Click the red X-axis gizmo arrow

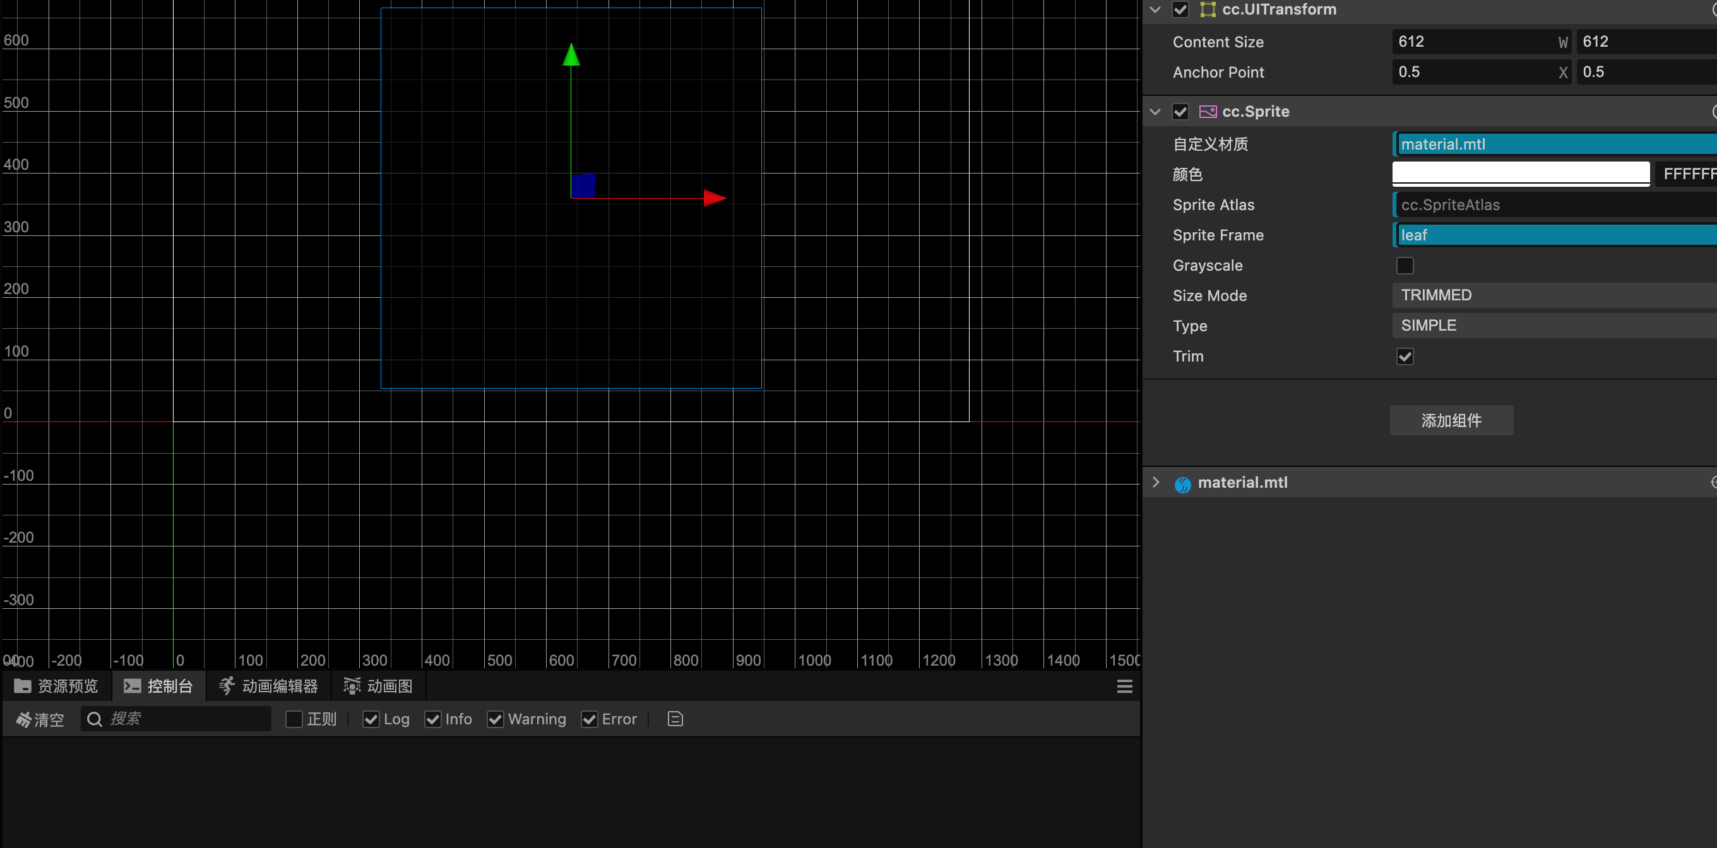[714, 198]
